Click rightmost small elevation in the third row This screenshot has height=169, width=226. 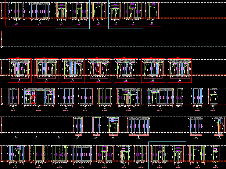point(214,97)
